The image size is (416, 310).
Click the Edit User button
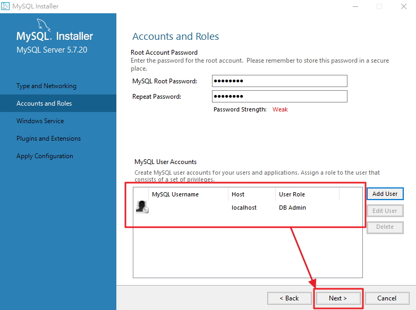pos(385,211)
